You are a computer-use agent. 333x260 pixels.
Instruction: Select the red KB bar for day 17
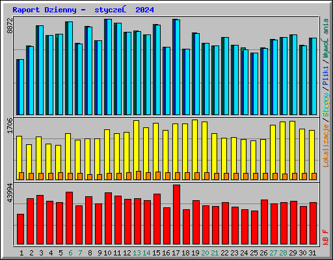pos(176,214)
